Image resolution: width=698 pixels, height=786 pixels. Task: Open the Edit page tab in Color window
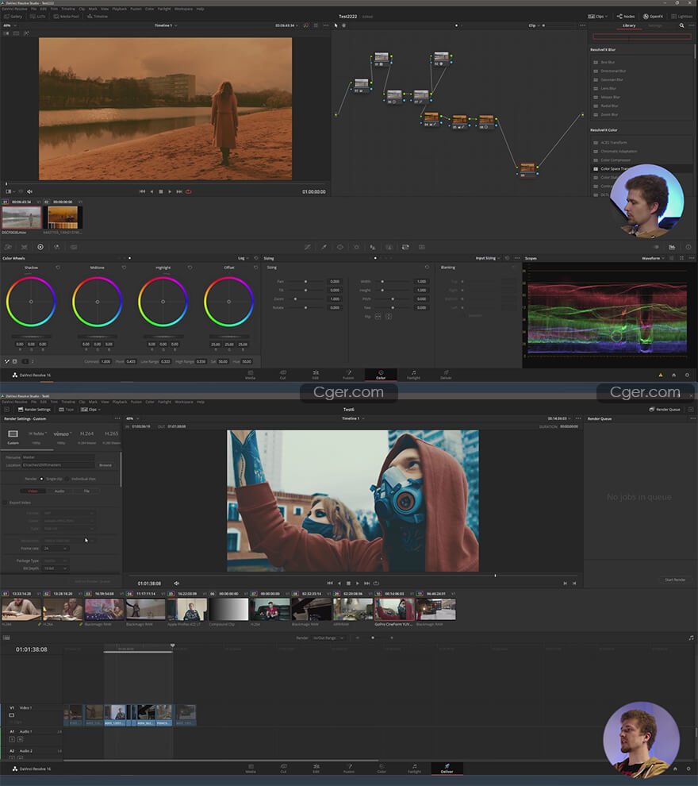click(x=316, y=375)
